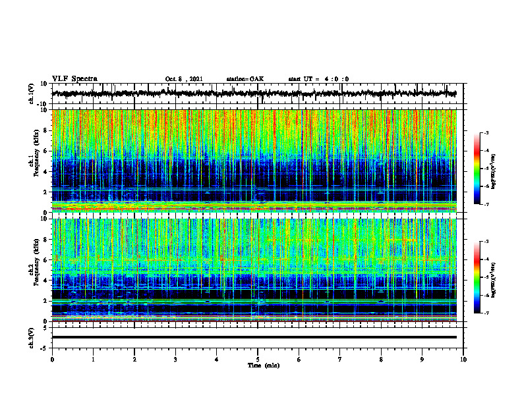This screenshot has height=403, width=522.
Task: Click time axis tick label "3"
Action: point(175,360)
